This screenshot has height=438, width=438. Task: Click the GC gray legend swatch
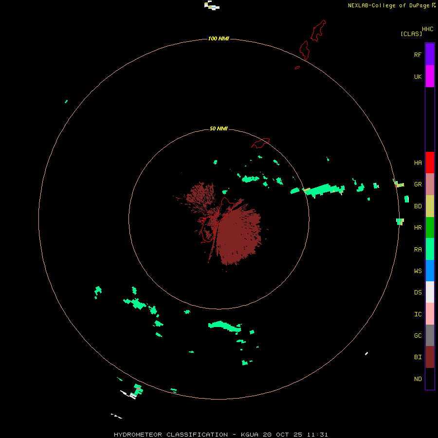pos(430,335)
